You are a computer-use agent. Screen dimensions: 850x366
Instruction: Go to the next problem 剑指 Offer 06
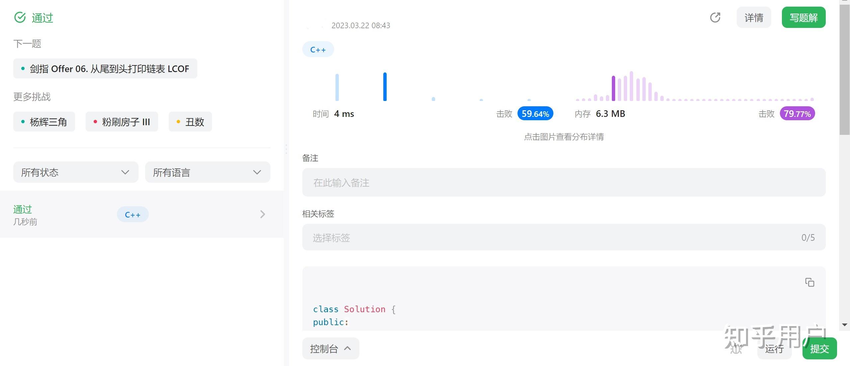pos(105,69)
